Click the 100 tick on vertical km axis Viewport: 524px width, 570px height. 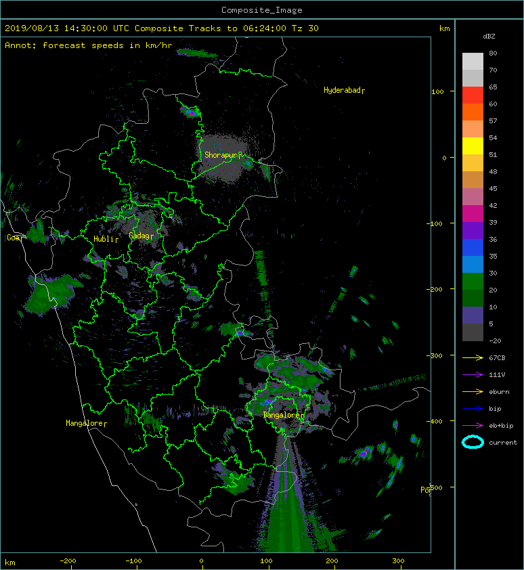[x=437, y=91]
